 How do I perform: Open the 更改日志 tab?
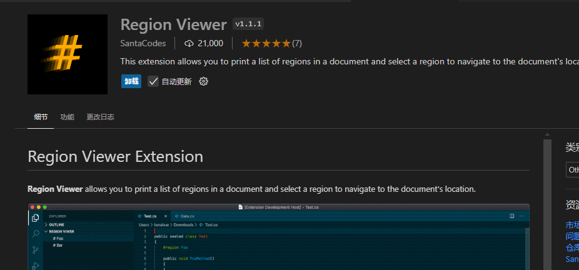pyautogui.click(x=101, y=117)
